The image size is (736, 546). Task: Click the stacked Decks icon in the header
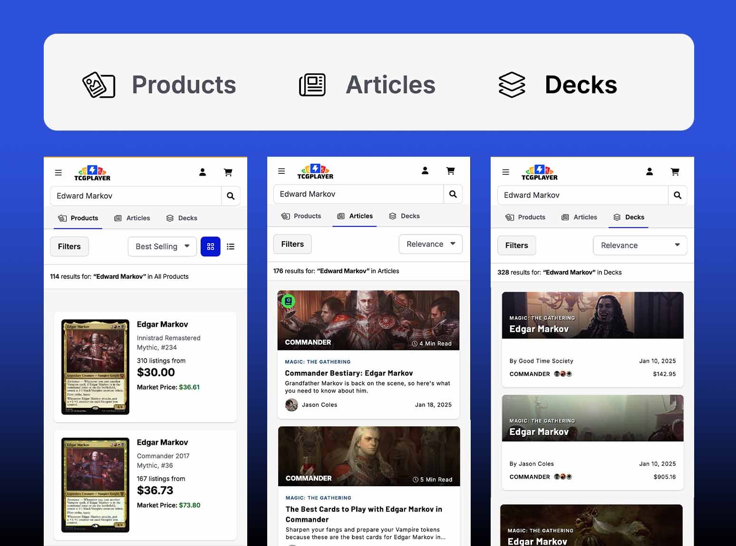click(x=512, y=85)
